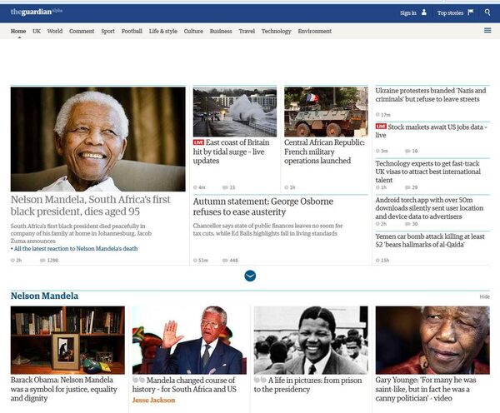Click the smiling Nelson Mandela lead photo
The image size is (500, 413).
pyautogui.click(x=98, y=139)
